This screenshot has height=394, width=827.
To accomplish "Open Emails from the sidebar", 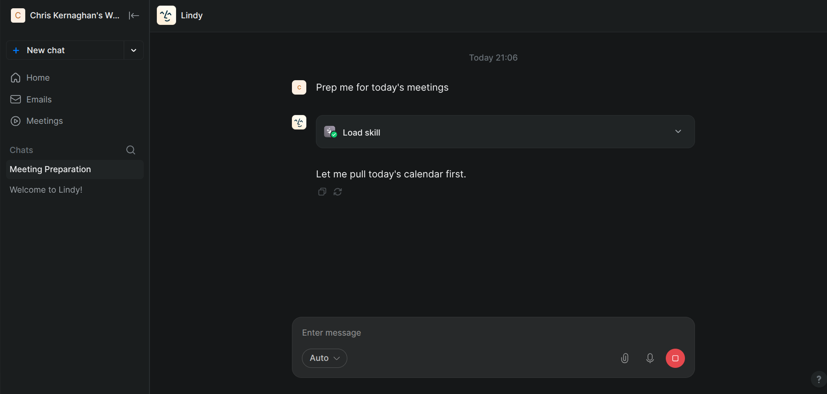I will 39,99.
